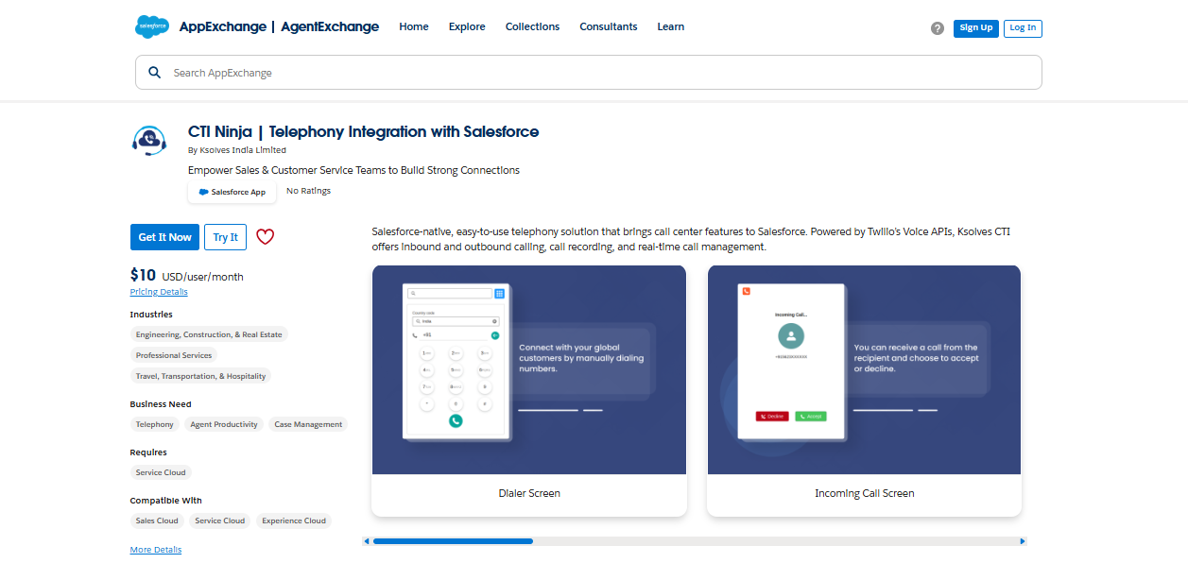Open the Collections menu
1188x563 pixels.
click(532, 26)
